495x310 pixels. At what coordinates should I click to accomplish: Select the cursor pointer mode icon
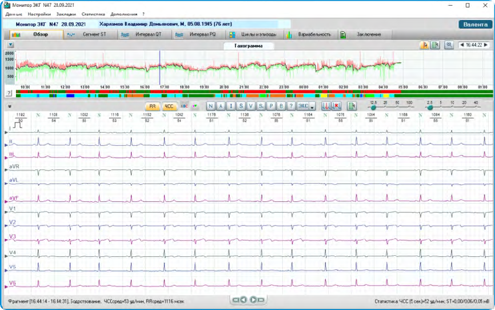tap(424, 45)
